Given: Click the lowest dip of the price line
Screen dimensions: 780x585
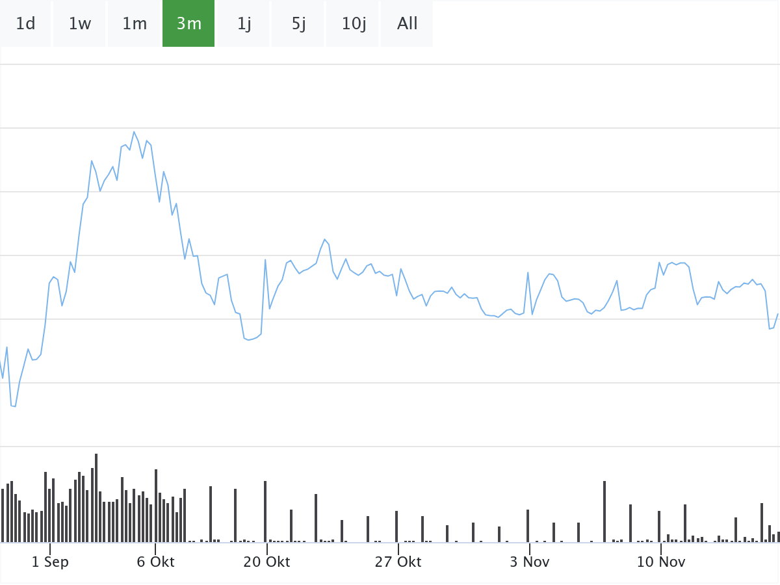Looking at the screenshot, I should [x=14, y=406].
